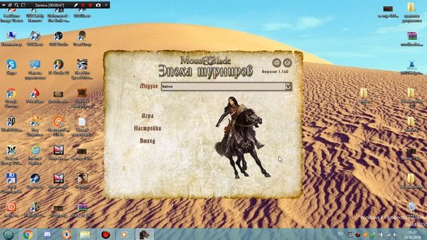Image resolution: width=427 pixels, height=240 pixels.
Task: Click Выход to exit launcher
Action: click(x=147, y=141)
